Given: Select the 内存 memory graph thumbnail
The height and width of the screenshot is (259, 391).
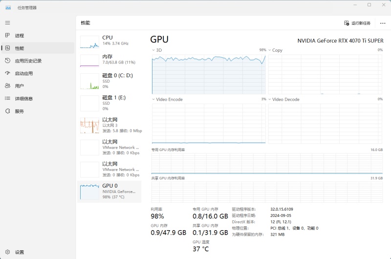Looking at the screenshot, I should click(x=89, y=61).
